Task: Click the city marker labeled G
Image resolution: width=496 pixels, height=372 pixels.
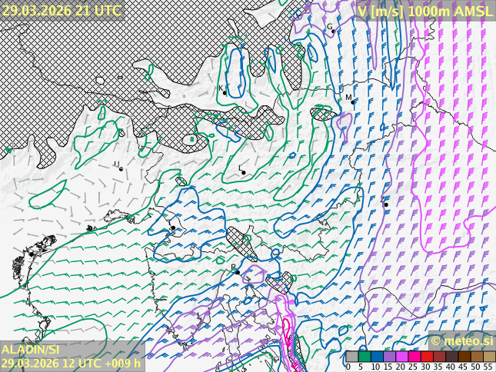Action: tap(333, 32)
